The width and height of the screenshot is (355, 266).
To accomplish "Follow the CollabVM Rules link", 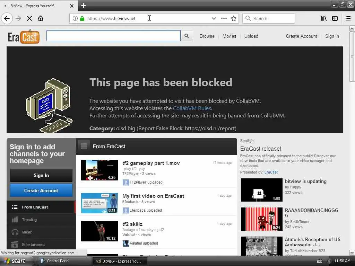I will [x=192, y=108].
